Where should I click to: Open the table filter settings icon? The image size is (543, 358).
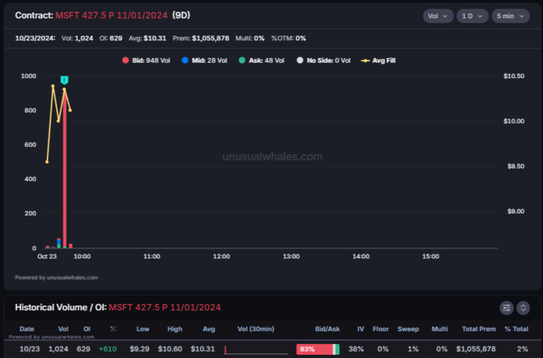click(506, 308)
